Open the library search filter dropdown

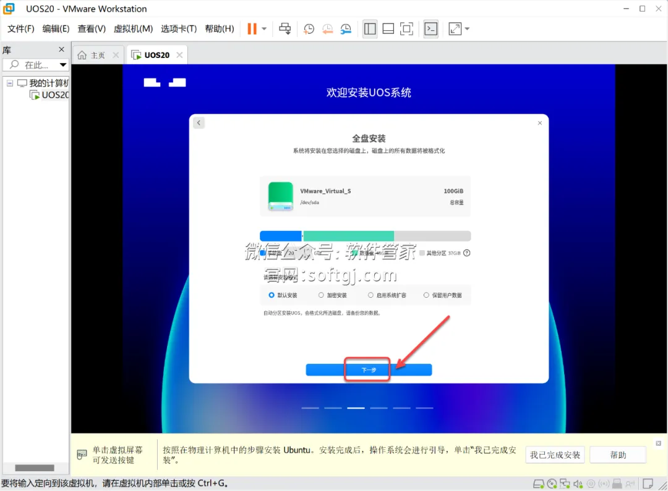[x=63, y=65]
